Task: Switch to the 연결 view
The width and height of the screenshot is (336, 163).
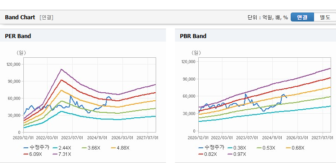Action: coord(302,17)
